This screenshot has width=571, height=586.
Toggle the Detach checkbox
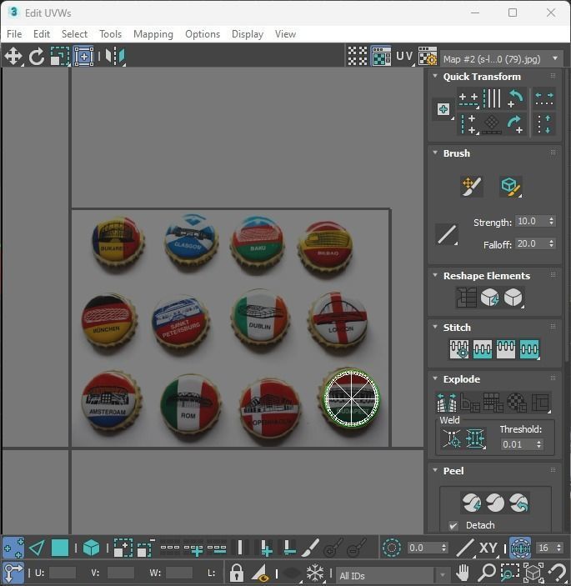pyautogui.click(x=453, y=525)
